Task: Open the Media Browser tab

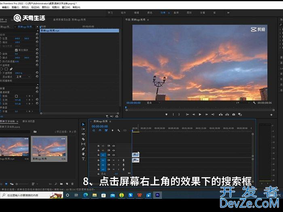Action: point(29,121)
